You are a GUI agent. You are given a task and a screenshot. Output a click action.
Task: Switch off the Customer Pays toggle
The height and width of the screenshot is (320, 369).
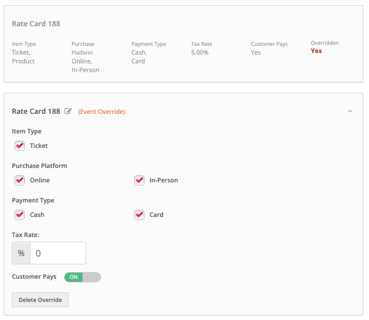[83, 277]
